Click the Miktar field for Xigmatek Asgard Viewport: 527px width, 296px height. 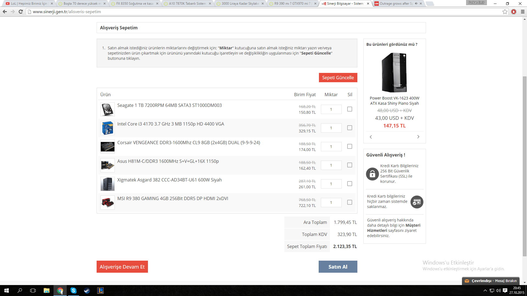click(x=331, y=184)
